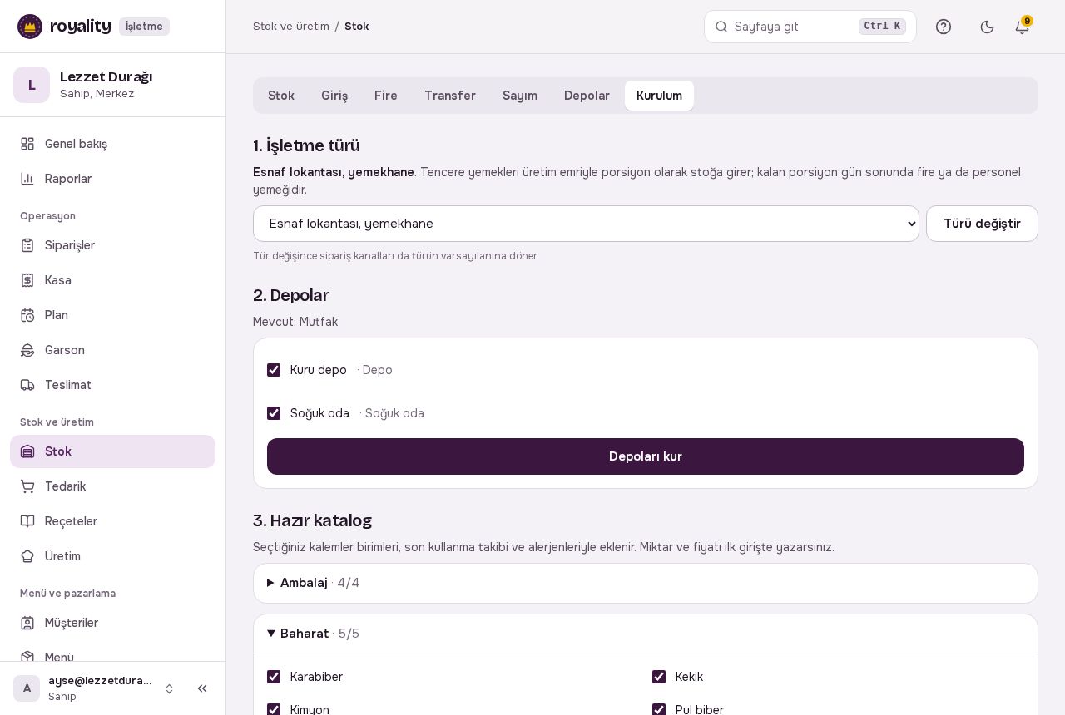The image size is (1065, 715).
Task: Click the search magnifier icon
Action: tap(721, 27)
